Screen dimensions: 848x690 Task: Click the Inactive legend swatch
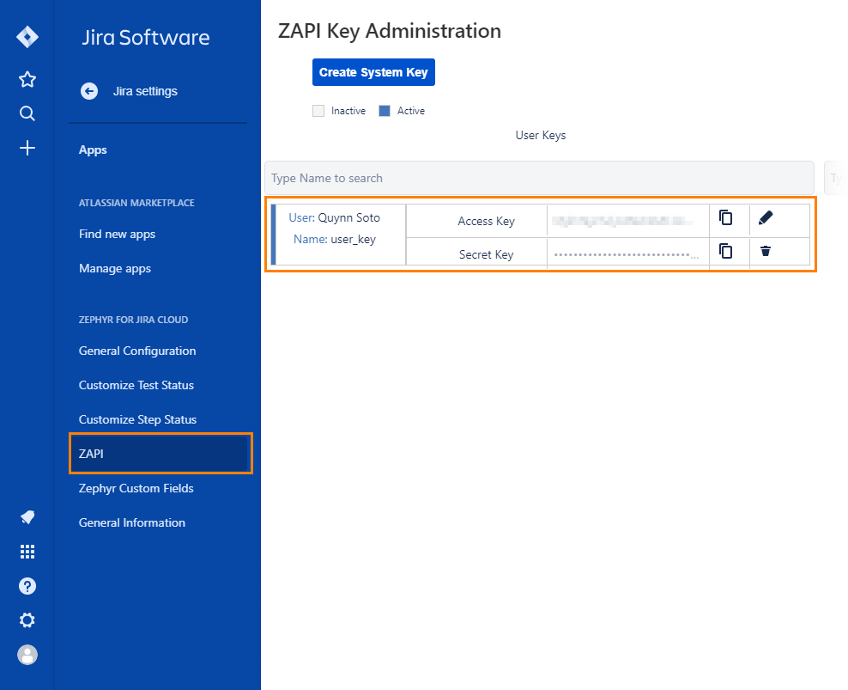coord(318,111)
